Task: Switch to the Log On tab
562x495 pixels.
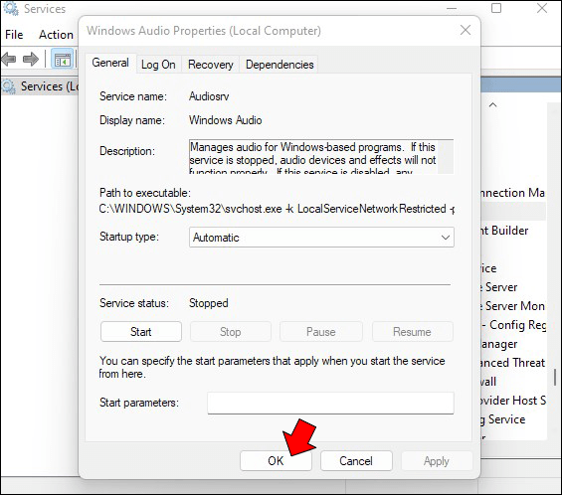Action: pyautogui.click(x=158, y=65)
